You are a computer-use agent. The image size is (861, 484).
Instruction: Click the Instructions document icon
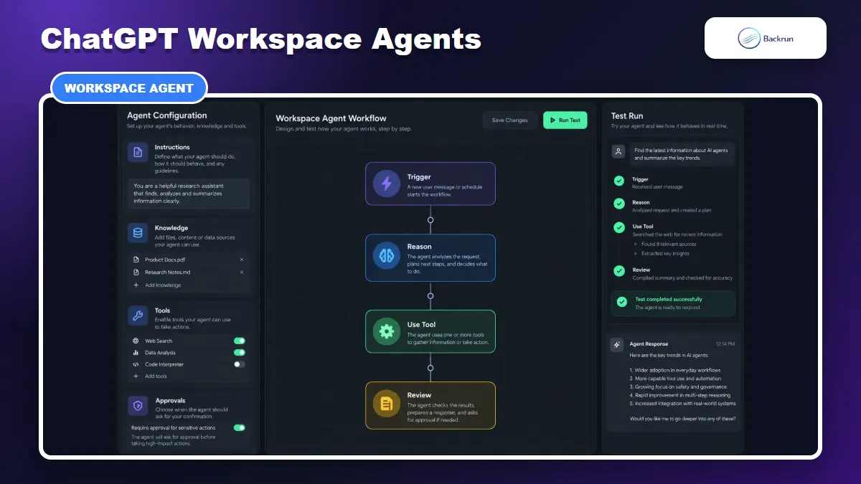click(138, 152)
